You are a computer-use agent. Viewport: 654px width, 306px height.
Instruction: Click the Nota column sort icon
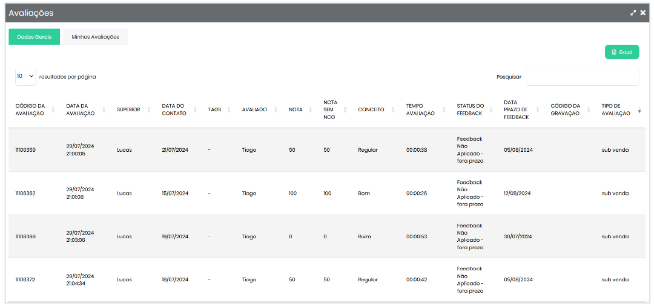click(x=311, y=110)
